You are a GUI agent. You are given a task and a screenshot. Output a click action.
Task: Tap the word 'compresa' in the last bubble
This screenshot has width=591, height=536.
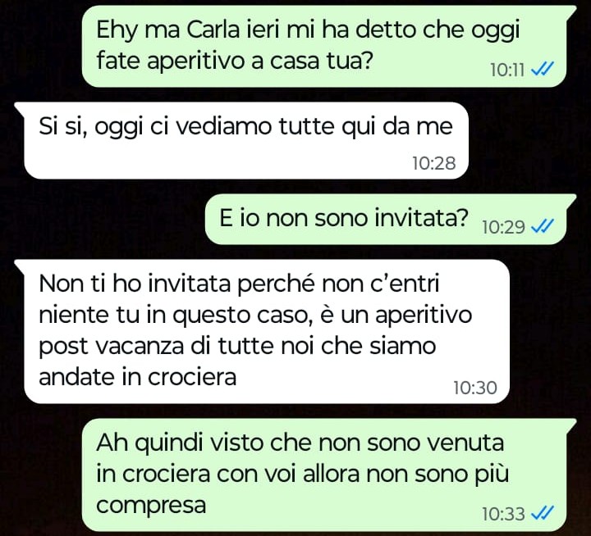[151, 505]
